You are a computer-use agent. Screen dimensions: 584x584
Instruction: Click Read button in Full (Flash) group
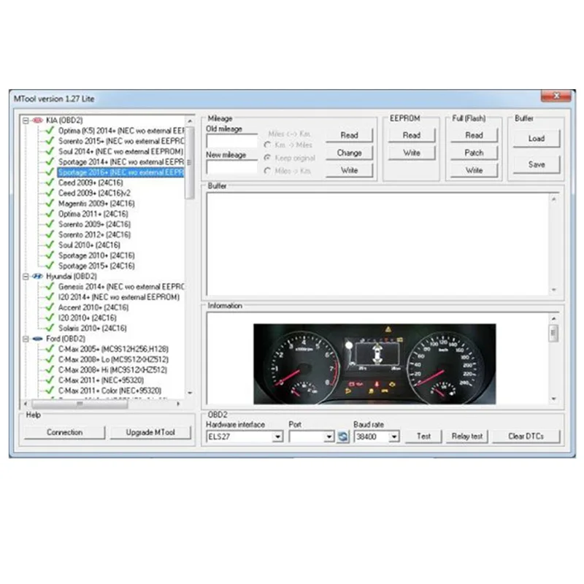[x=474, y=135]
